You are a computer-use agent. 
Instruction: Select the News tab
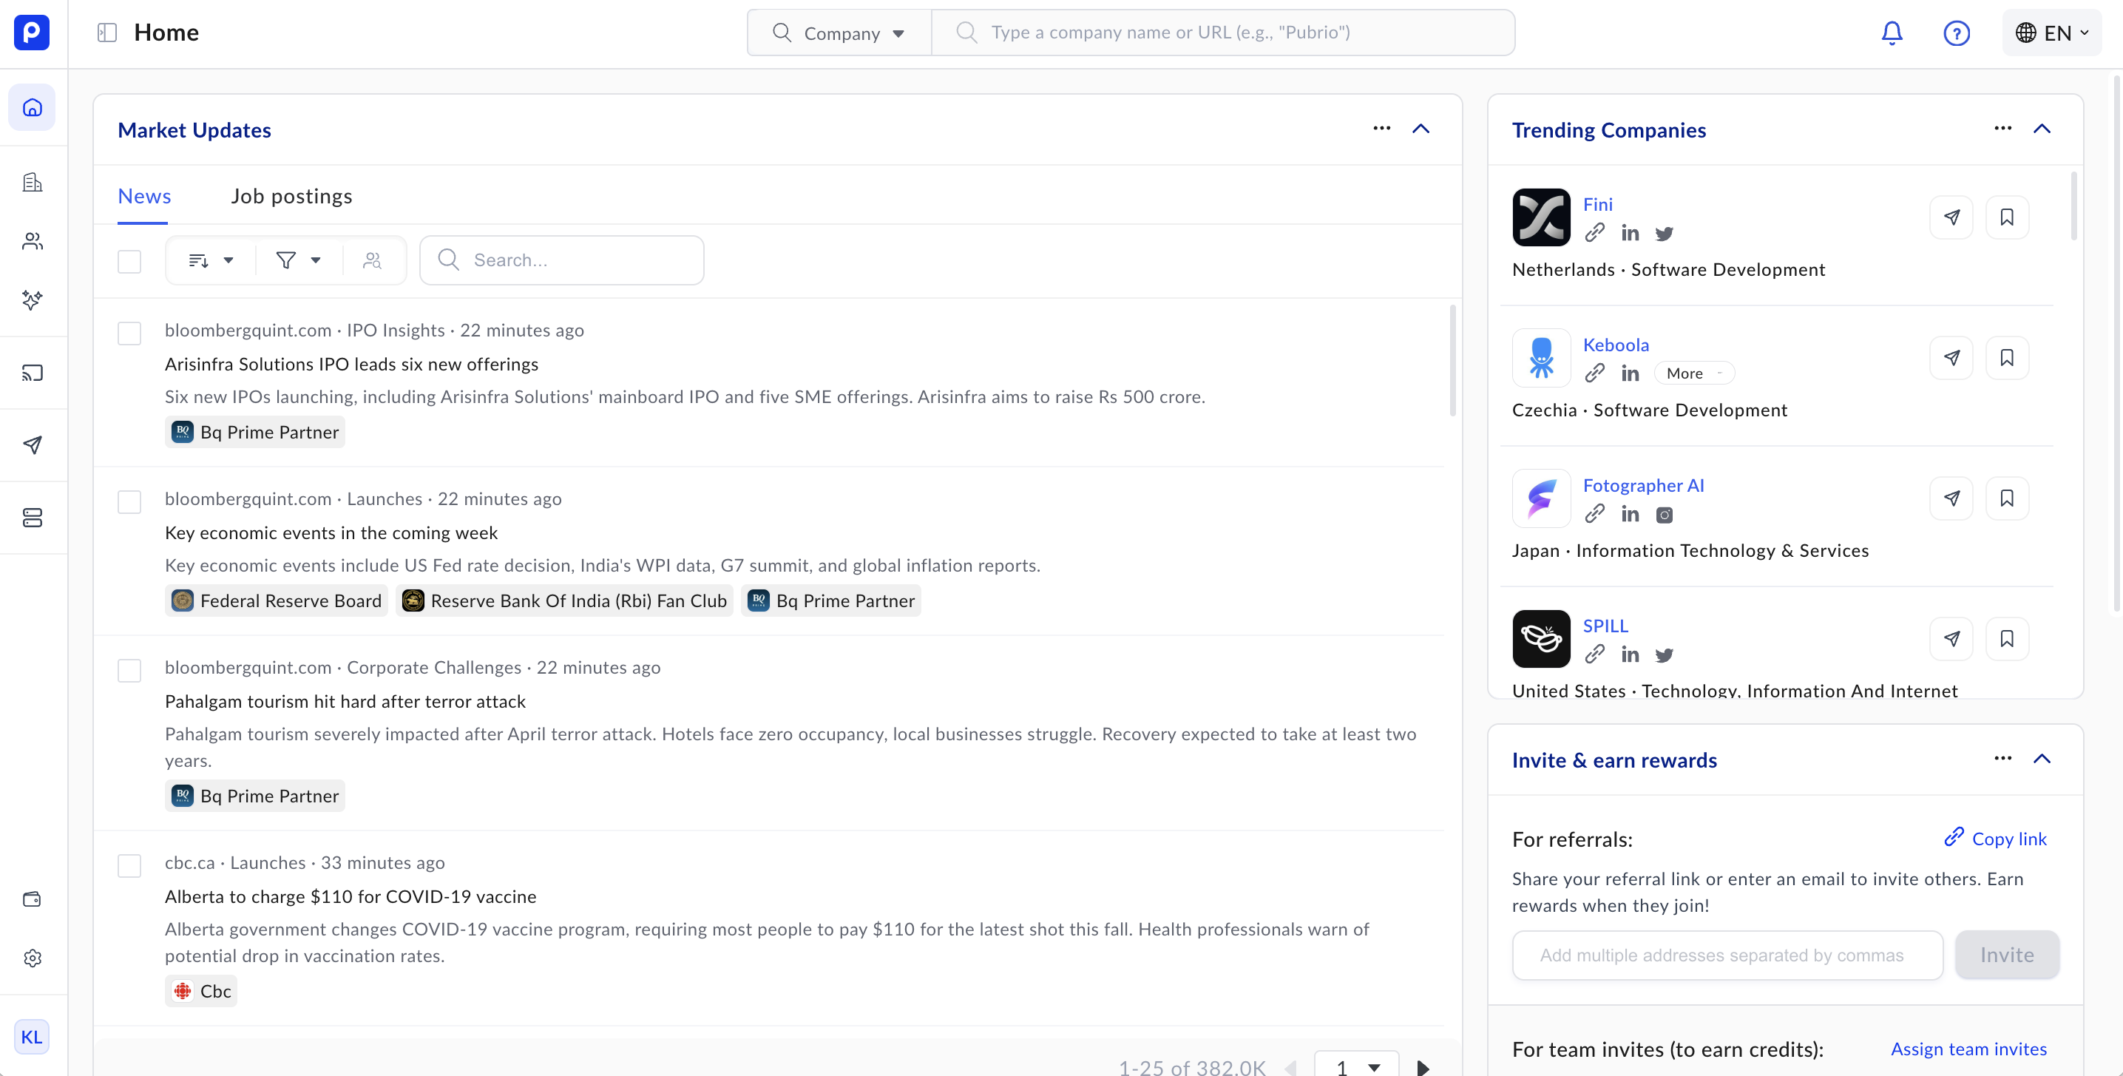pyautogui.click(x=144, y=196)
